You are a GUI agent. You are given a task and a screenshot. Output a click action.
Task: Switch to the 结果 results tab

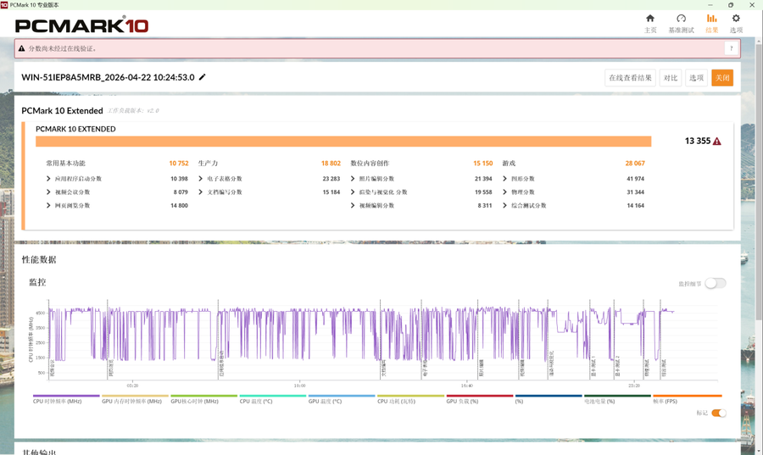[711, 23]
